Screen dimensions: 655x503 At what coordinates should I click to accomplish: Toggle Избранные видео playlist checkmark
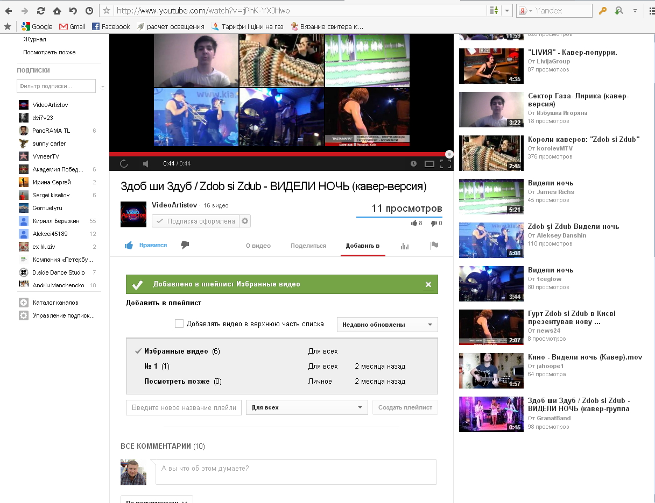pos(138,351)
